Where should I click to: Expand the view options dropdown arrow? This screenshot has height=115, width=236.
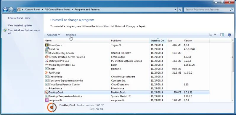pos(215,35)
